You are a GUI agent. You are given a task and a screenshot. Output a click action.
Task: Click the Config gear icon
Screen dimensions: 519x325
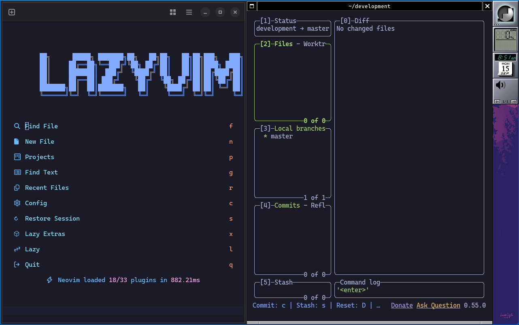tap(17, 203)
